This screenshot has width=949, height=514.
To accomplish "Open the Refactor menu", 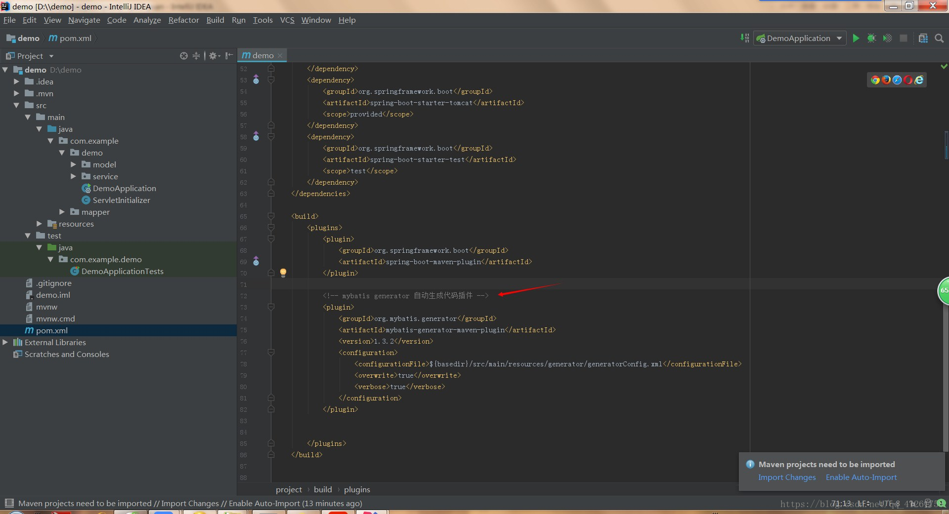I will [x=183, y=20].
